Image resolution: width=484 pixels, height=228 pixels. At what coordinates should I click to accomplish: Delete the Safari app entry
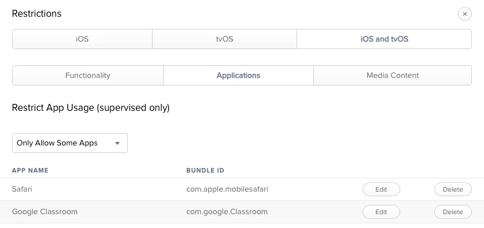(x=453, y=189)
